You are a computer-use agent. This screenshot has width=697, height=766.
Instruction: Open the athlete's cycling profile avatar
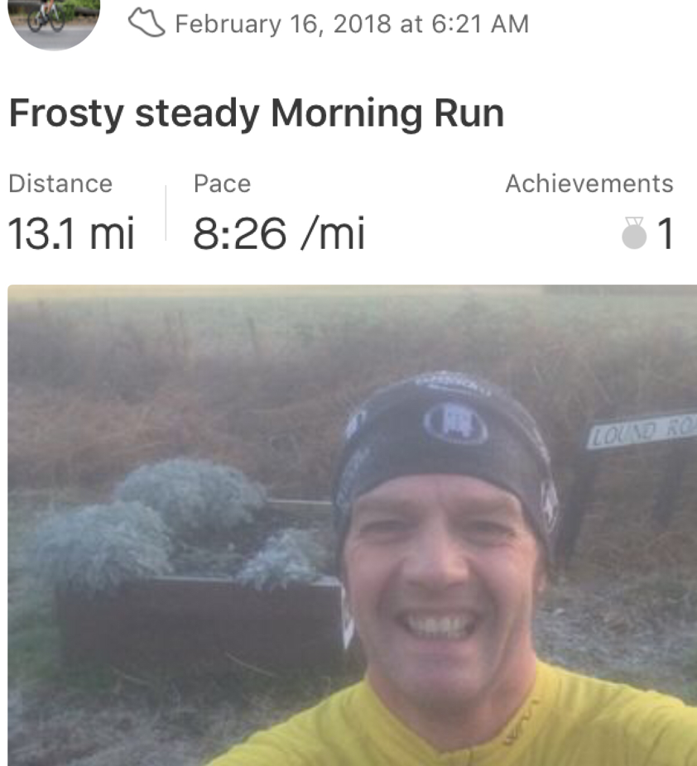(x=54, y=23)
